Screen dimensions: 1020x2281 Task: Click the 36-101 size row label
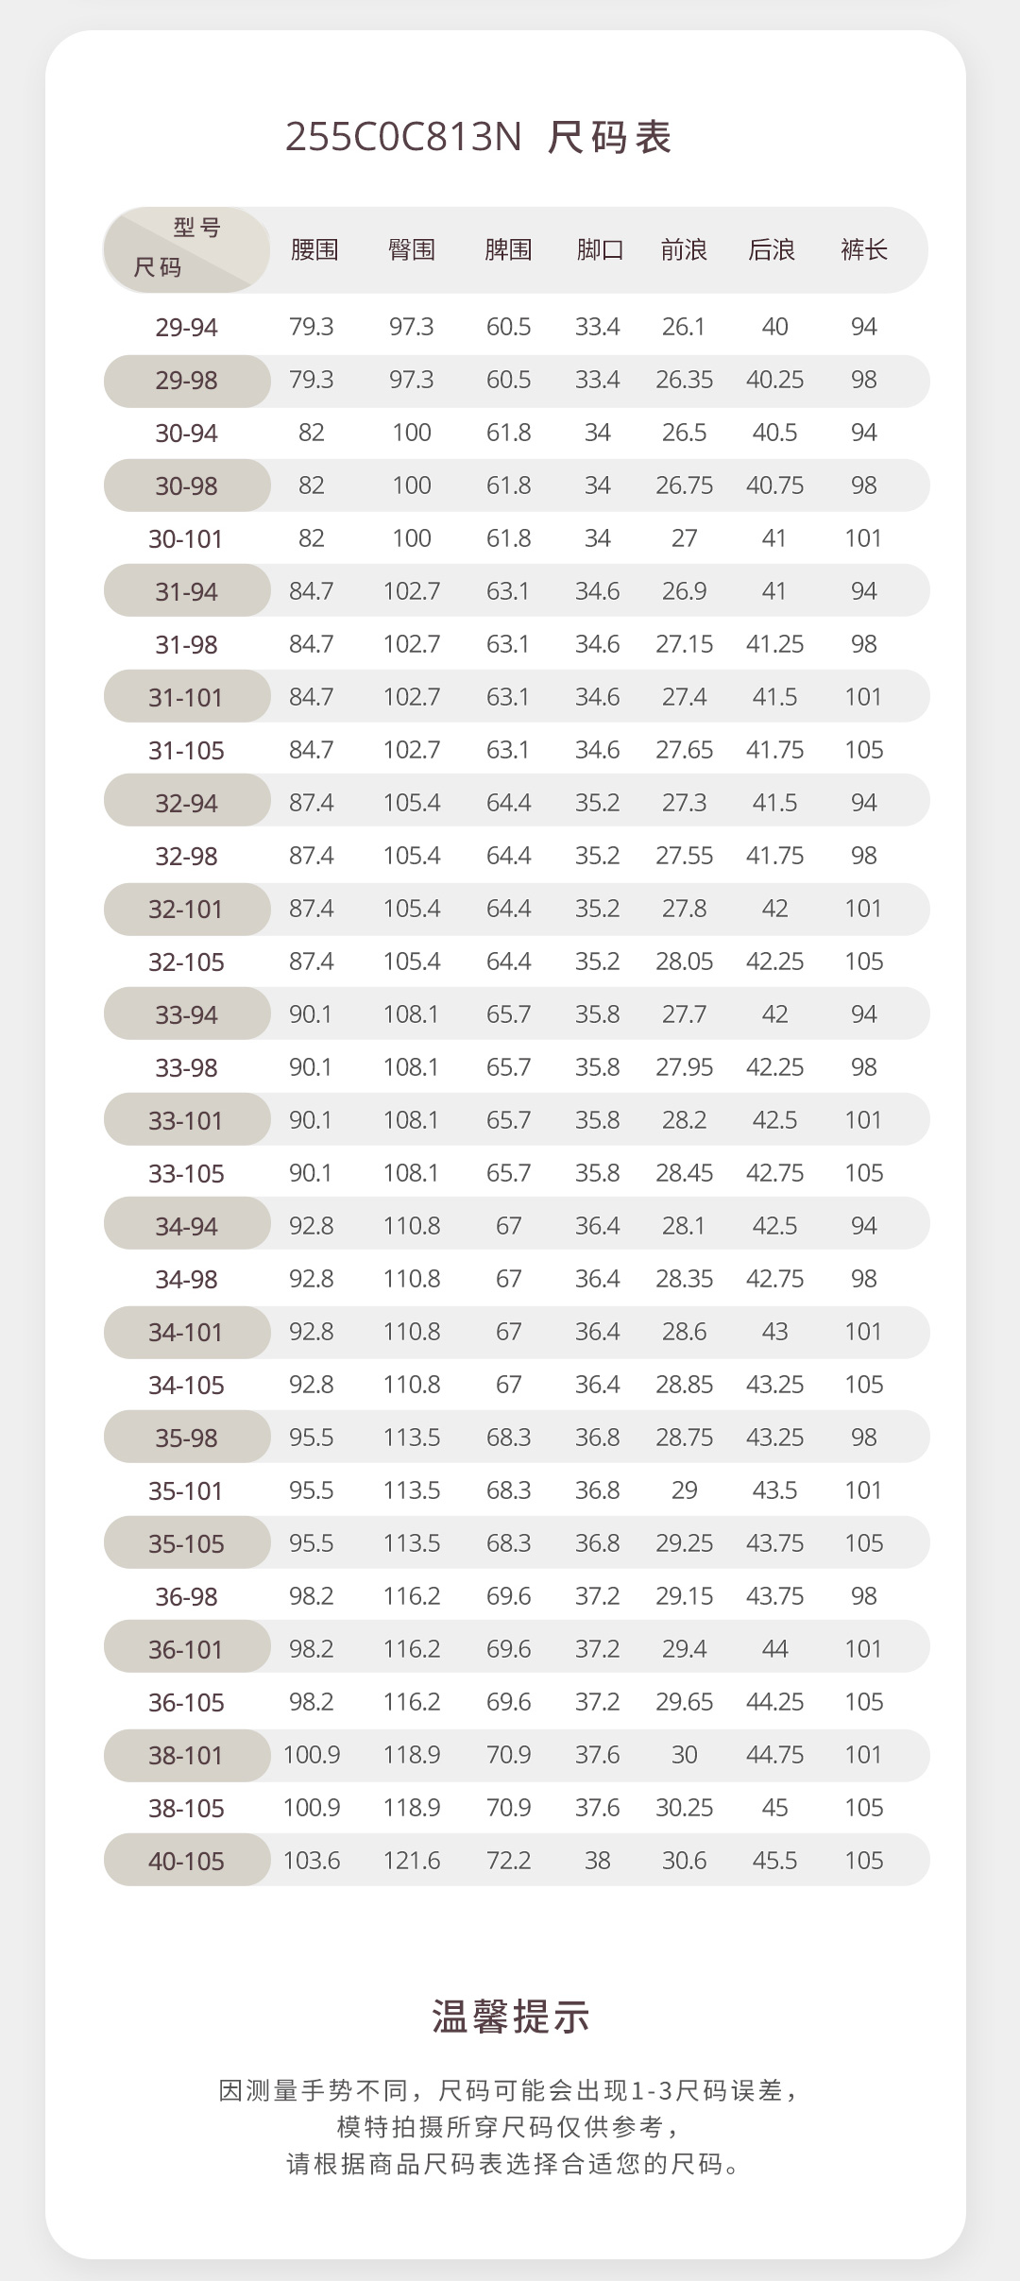click(186, 1650)
